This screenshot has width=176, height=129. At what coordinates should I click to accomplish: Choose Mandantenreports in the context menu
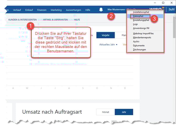point(142,37)
